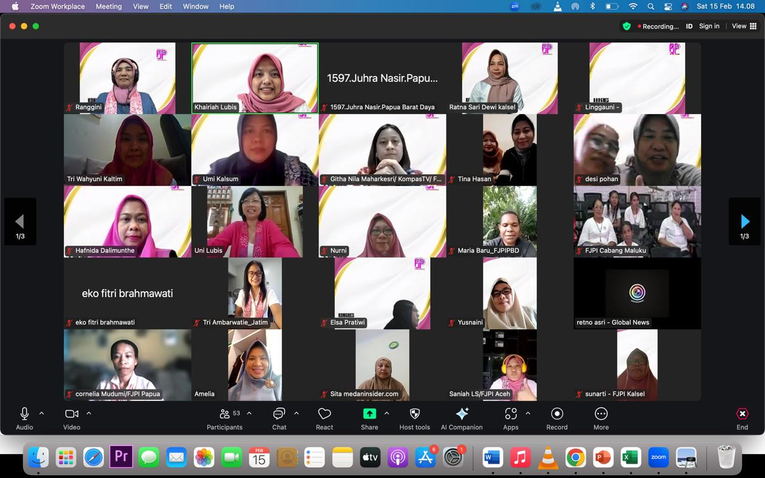
Task: Open the View menu in menu bar
Action: (140, 7)
